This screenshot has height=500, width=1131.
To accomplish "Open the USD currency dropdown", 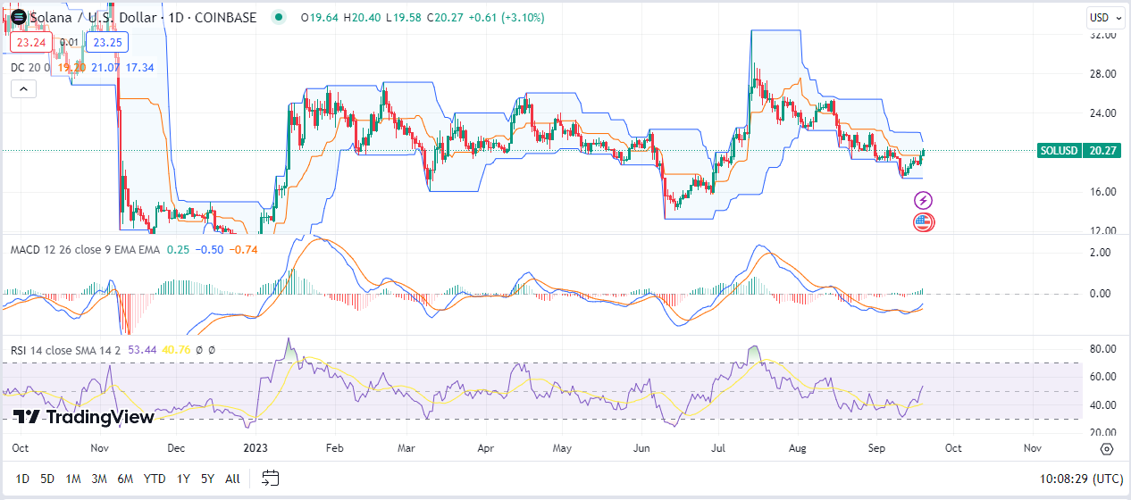I will tap(1104, 18).
